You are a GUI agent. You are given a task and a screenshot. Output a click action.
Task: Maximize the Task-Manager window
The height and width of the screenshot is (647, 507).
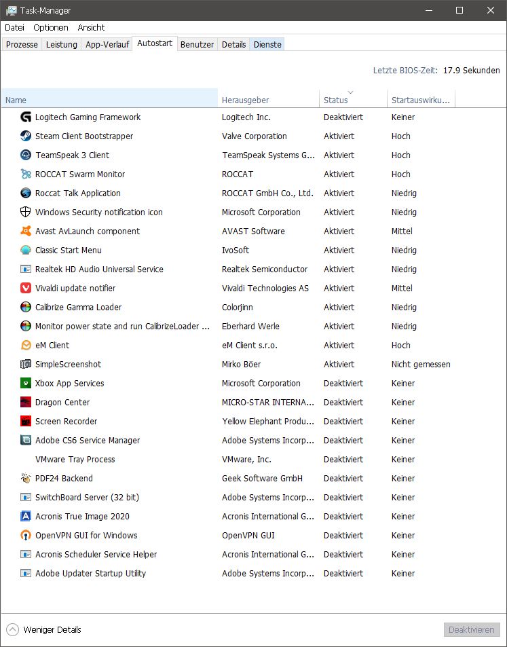point(459,10)
